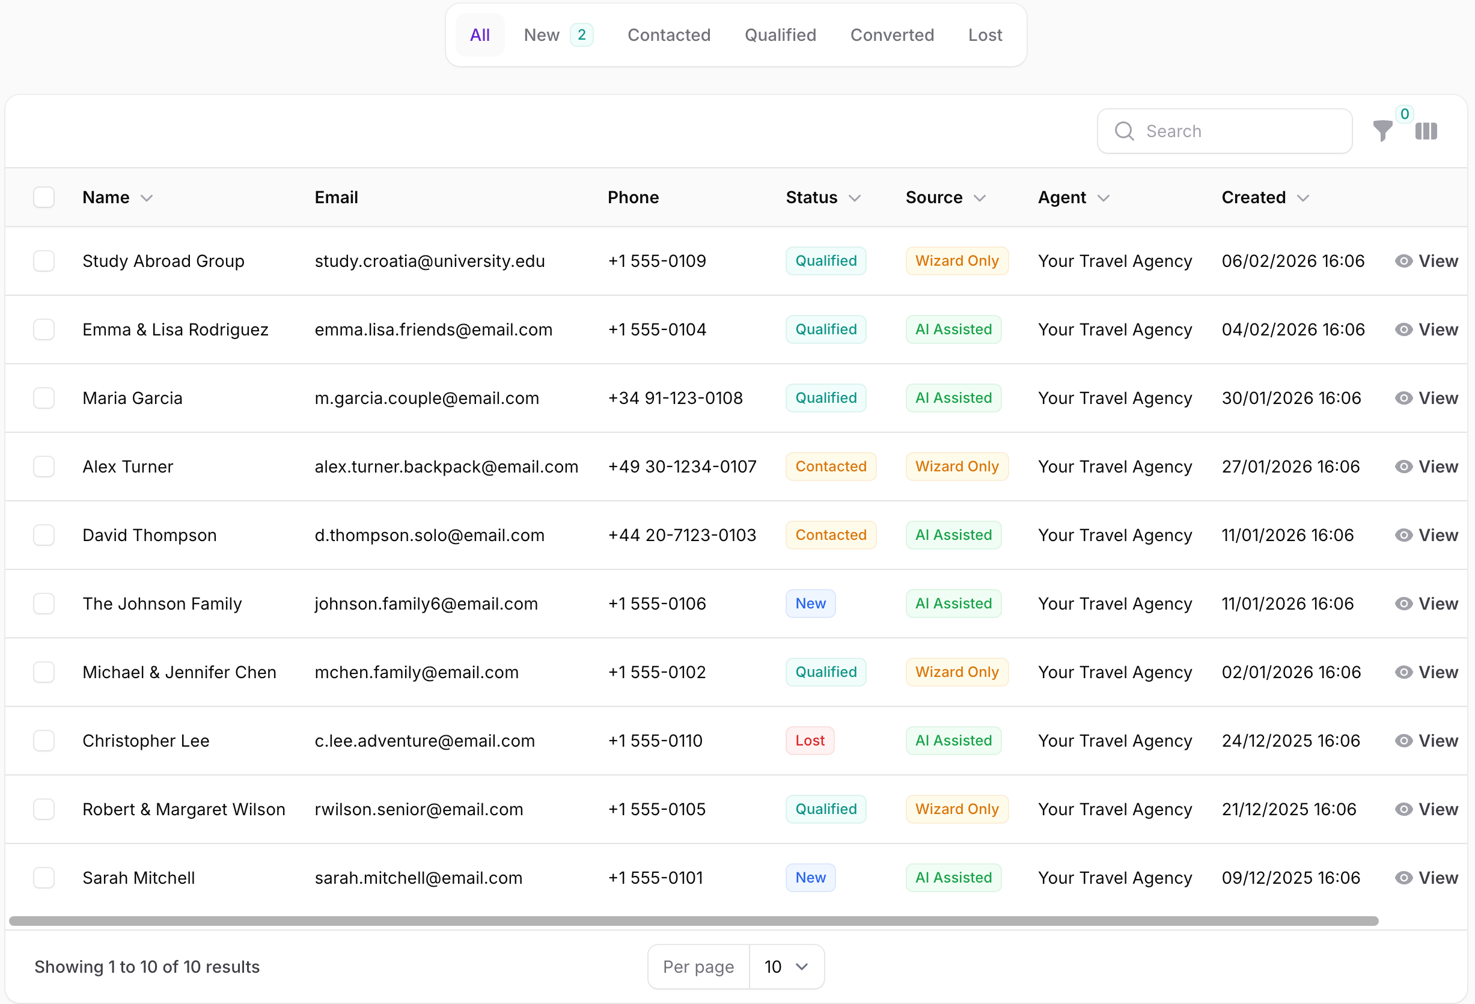View The Johnson Family lead

(1438, 604)
